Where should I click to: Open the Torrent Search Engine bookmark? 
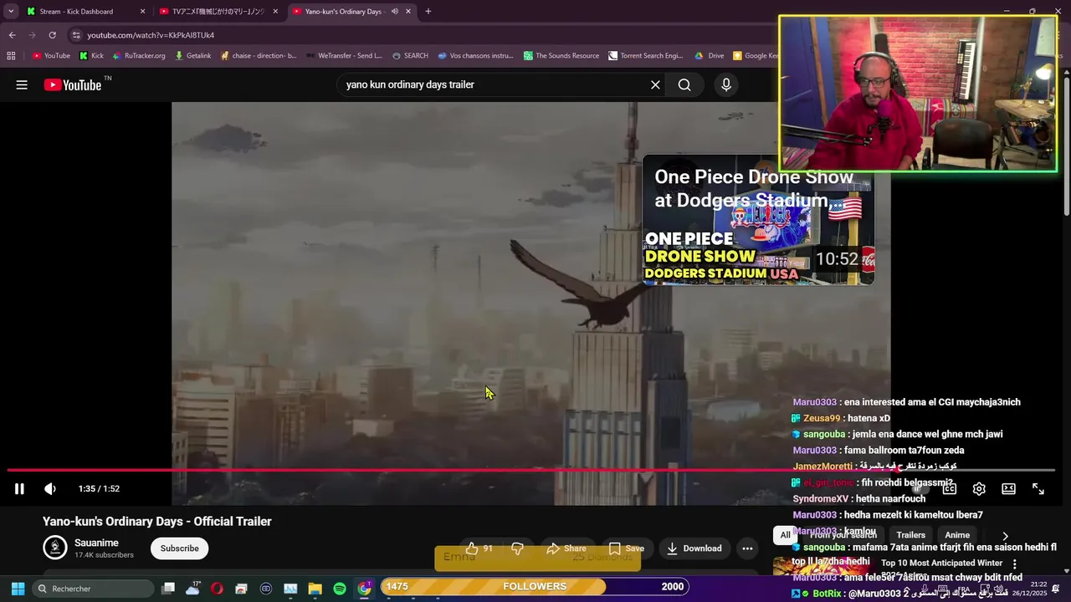(645, 56)
